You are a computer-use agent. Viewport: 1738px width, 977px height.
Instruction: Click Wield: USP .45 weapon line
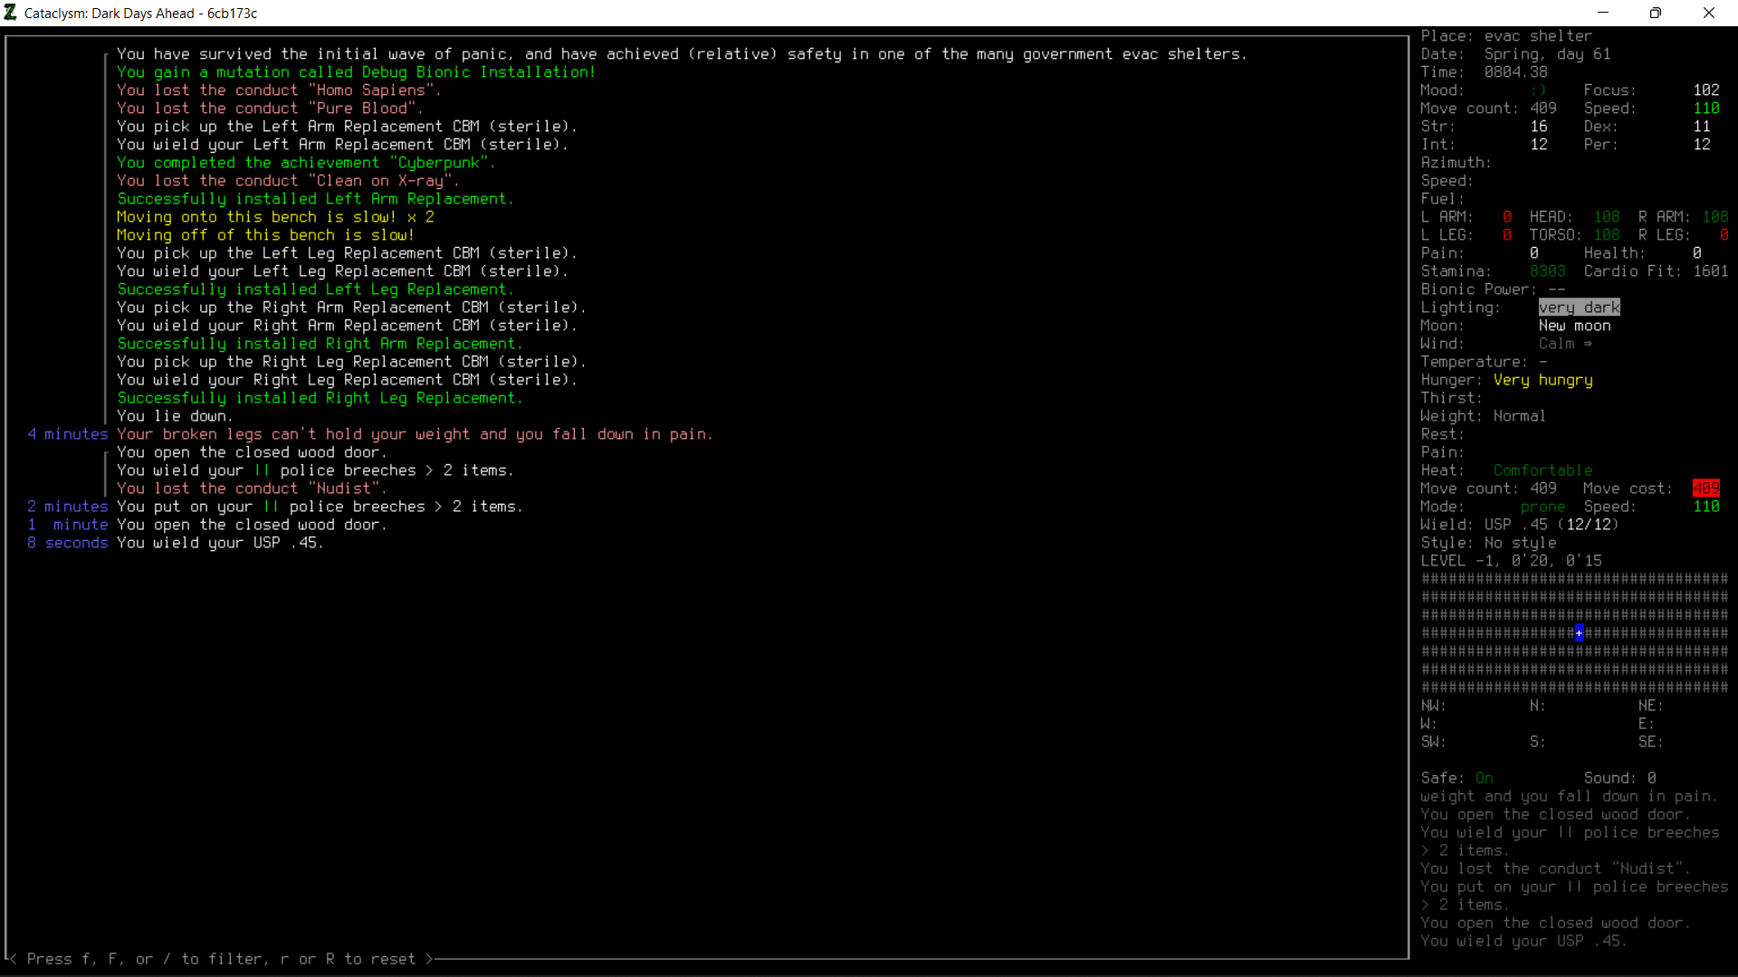tap(1519, 525)
